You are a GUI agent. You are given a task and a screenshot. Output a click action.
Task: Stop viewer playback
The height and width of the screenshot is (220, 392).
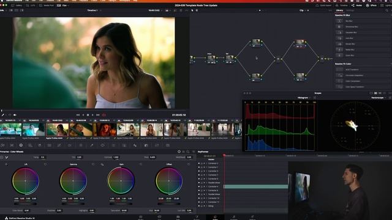click(x=88, y=115)
